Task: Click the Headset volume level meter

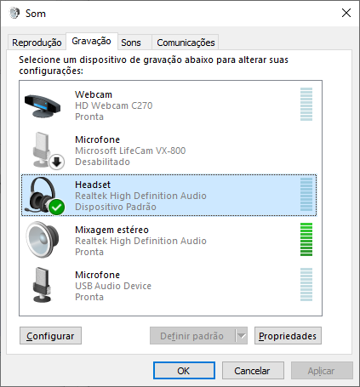Action: coord(306,195)
